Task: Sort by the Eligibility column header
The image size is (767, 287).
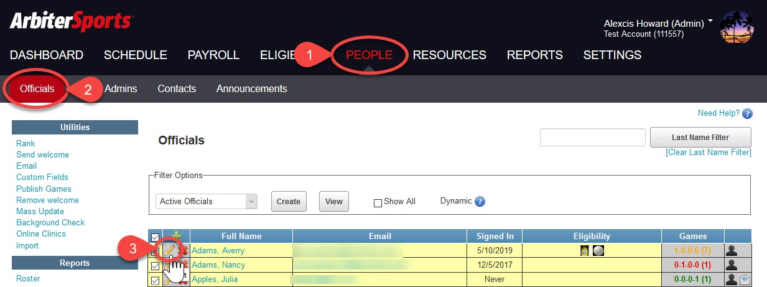Action: (x=592, y=236)
